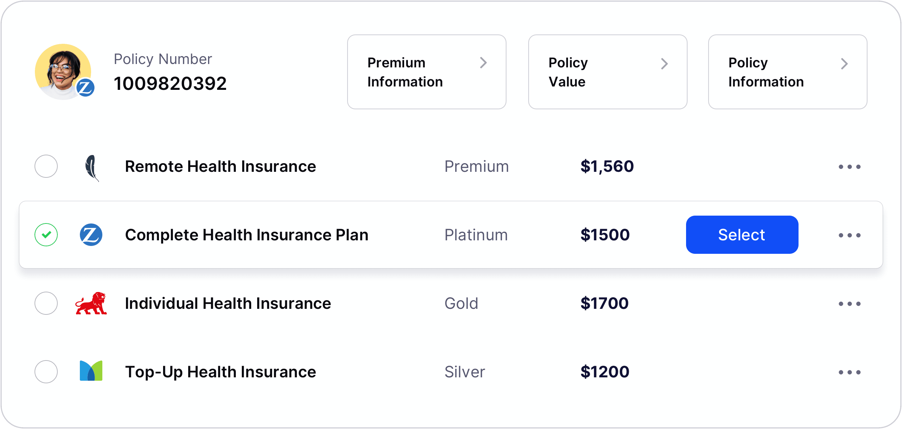
Task: Open options menu for Top-Up Health Insurance
Action: click(849, 372)
